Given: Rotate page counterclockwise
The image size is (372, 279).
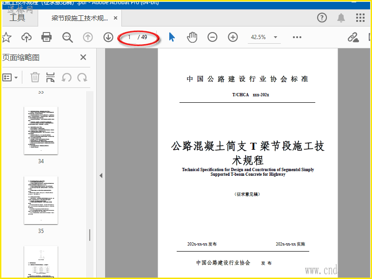Looking at the screenshot, I should click(x=66, y=77).
